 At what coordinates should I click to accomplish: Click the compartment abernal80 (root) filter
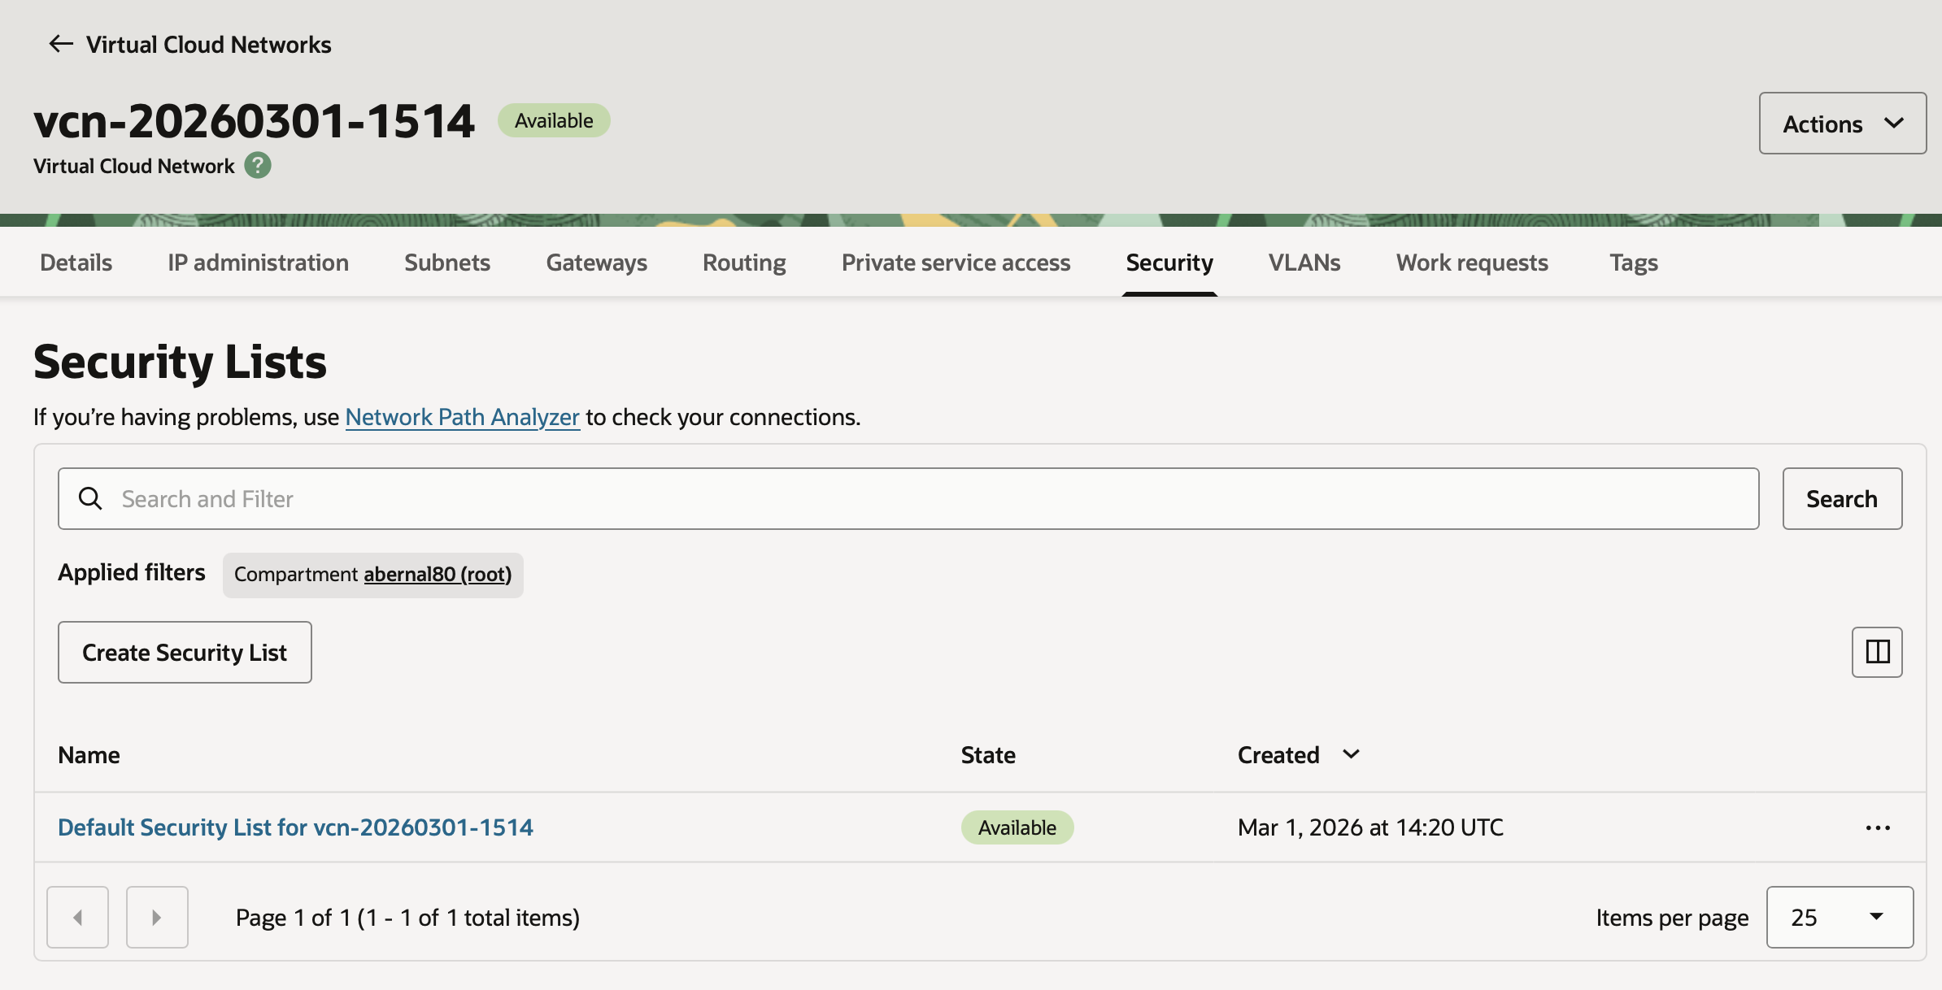pyautogui.click(x=438, y=575)
